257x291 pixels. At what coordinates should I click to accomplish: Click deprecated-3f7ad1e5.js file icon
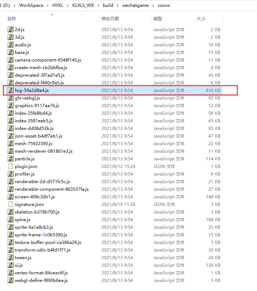[10, 75]
